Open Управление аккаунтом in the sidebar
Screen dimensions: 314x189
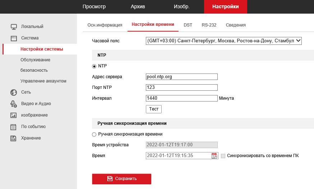tap(43, 81)
